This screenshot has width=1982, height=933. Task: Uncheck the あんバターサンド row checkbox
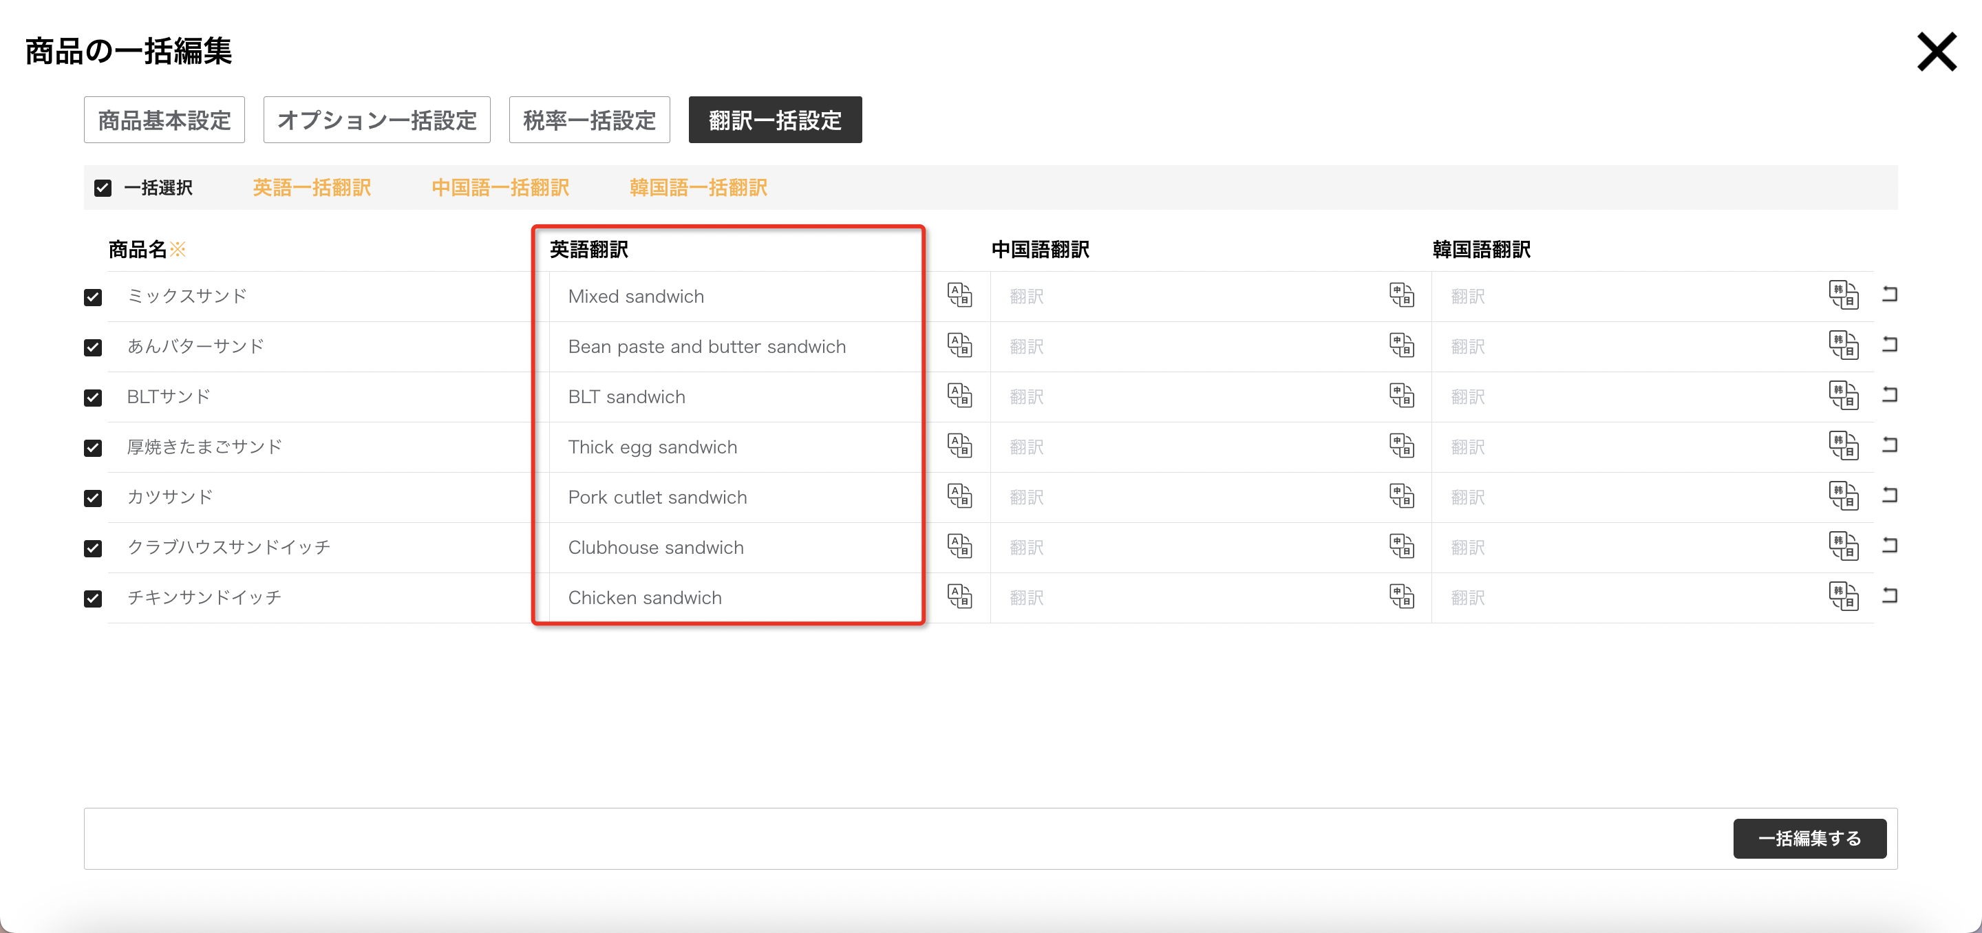(93, 347)
